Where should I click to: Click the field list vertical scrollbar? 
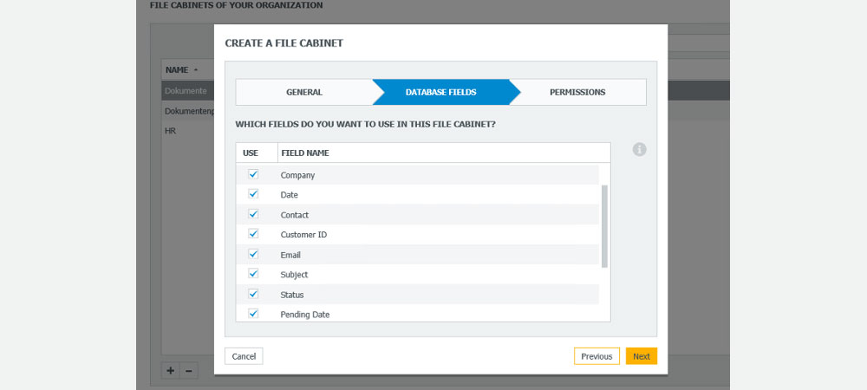(x=604, y=226)
